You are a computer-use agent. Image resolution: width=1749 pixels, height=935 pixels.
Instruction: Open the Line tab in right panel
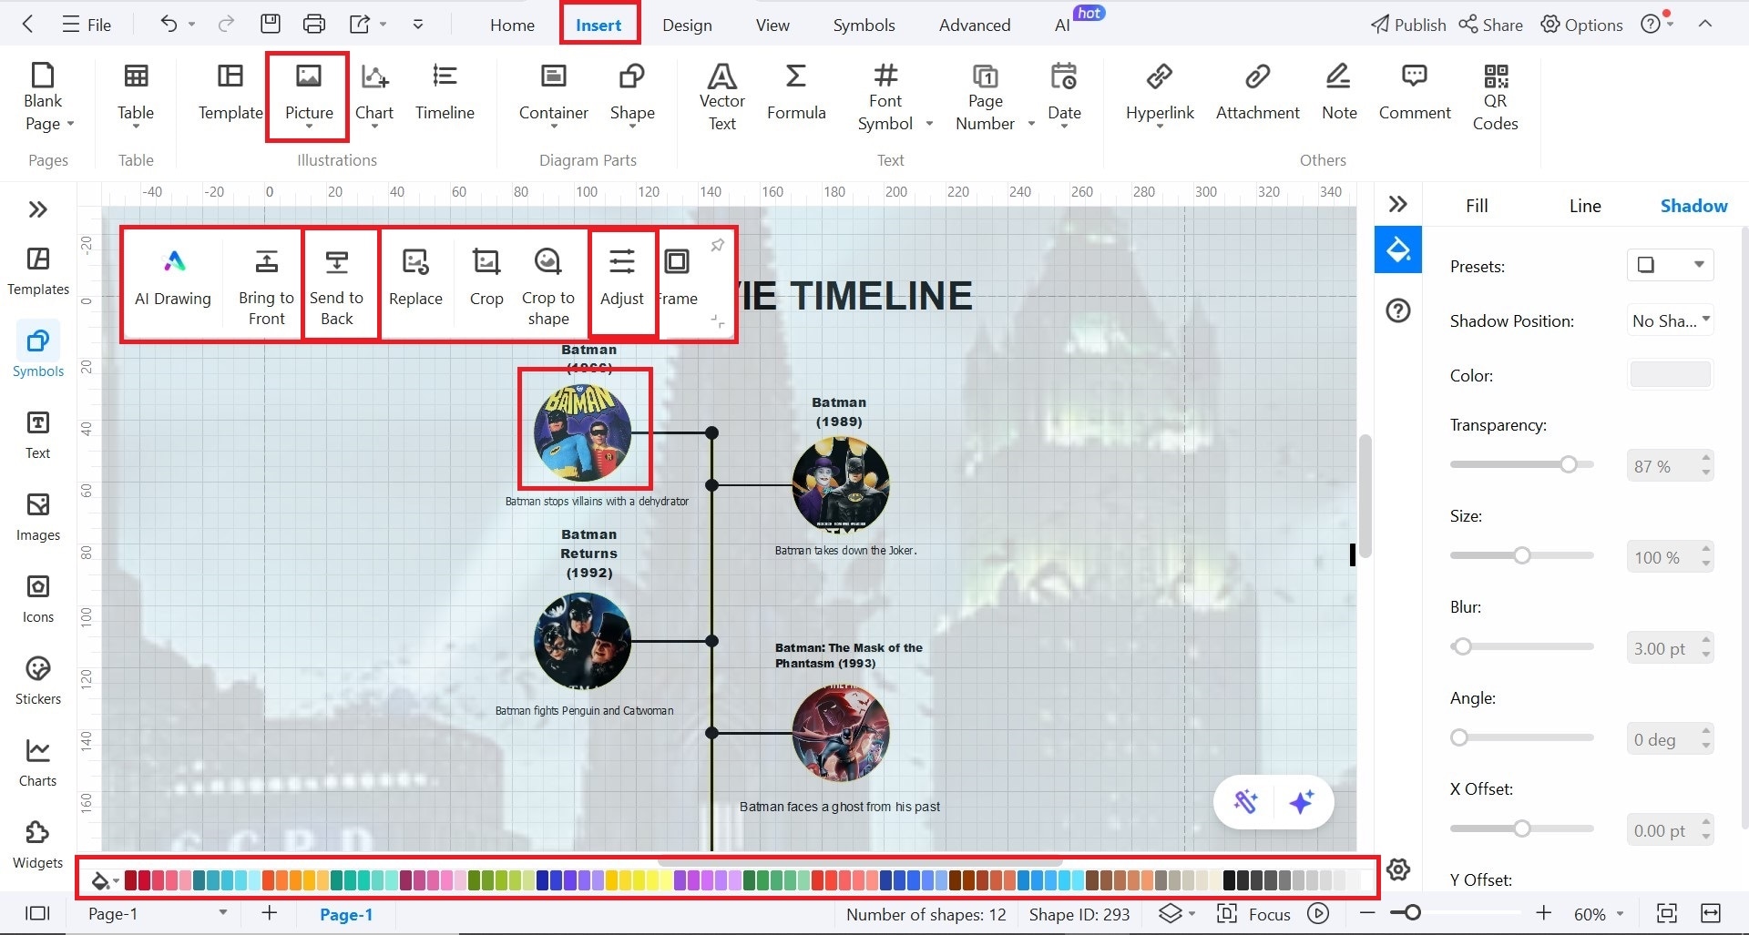1585,206
